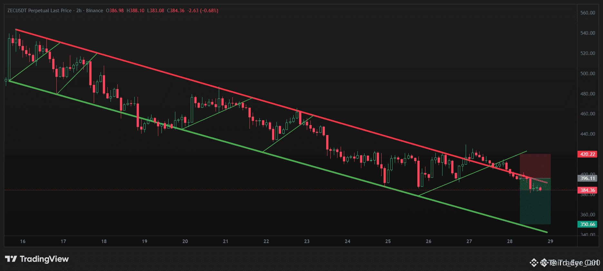Click date 23 on the time axis
Screen dimensions: 603x271
pyautogui.click(x=307, y=241)
